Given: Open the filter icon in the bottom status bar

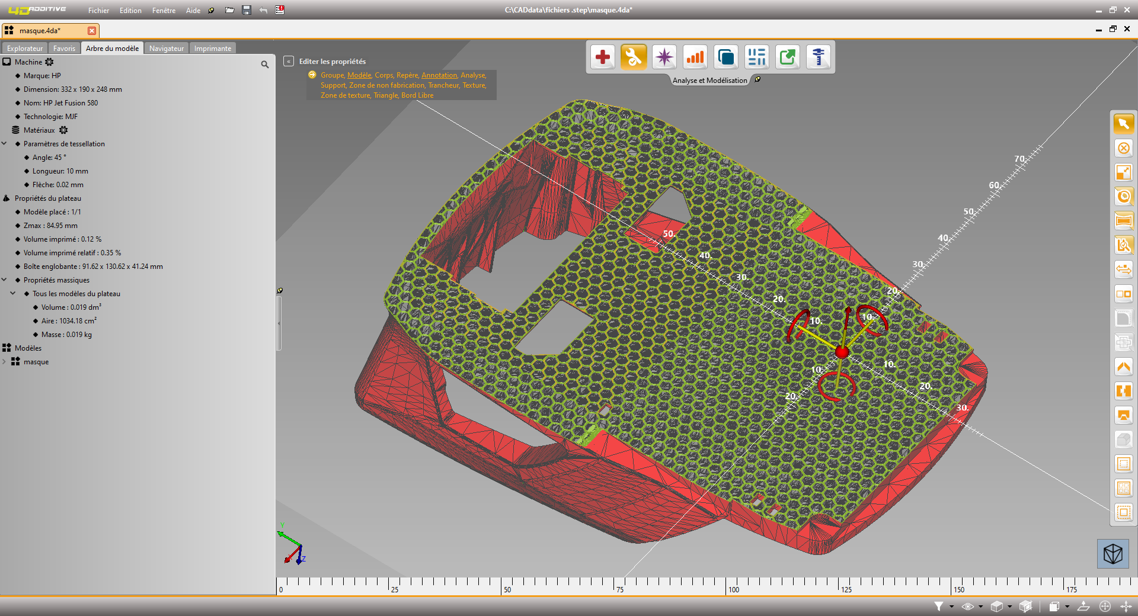Looking at the screenshot, I should tap(939, 607).
